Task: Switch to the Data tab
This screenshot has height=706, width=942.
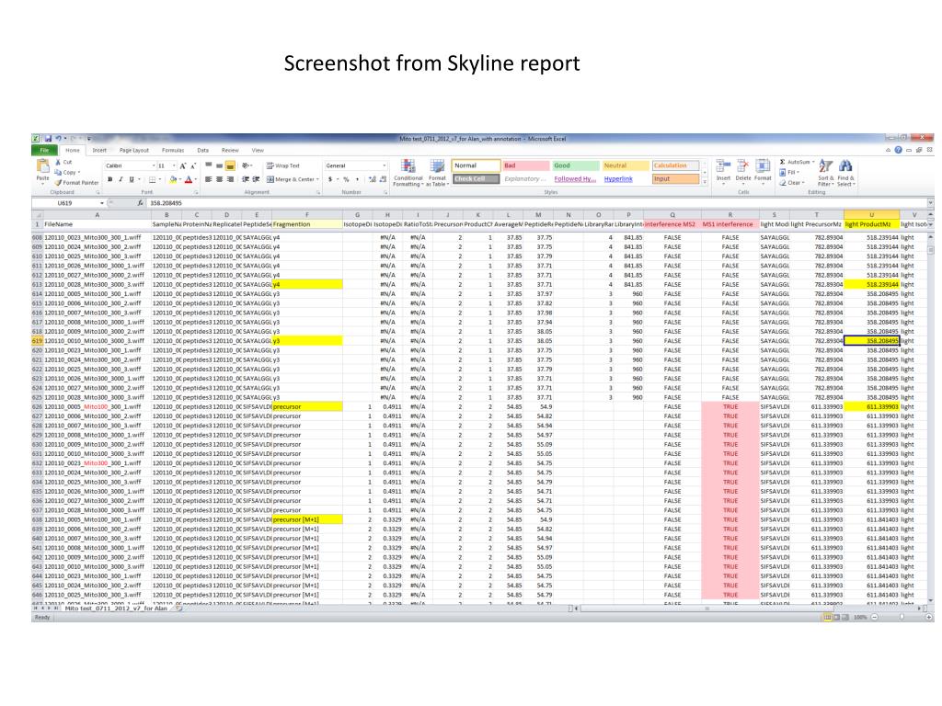Action: tap(203, 150)
